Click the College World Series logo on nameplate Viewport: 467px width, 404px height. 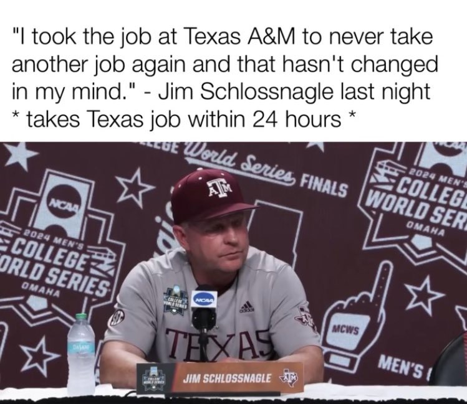tap(153, 377)
